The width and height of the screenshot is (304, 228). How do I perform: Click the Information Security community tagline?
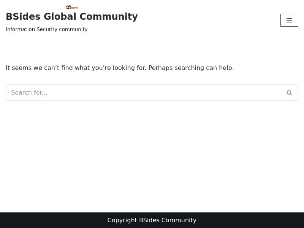pyautogui.click(x=46, y=30)
